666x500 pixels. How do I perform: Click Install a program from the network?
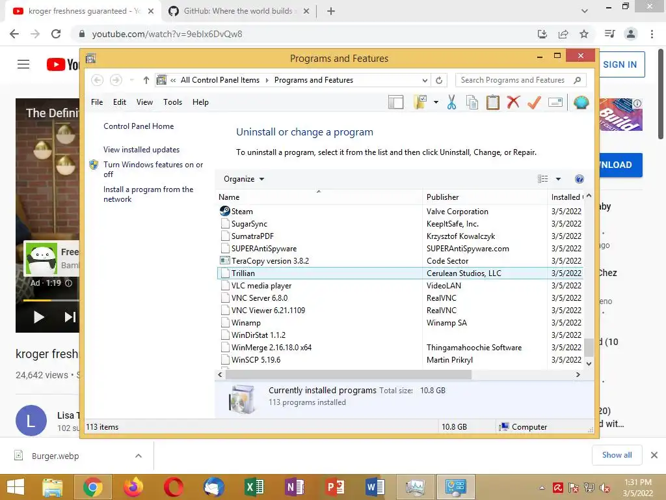[x=148, y=194]
